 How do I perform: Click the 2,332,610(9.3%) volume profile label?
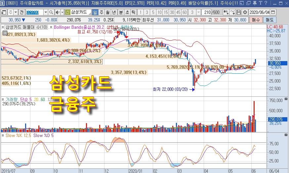pyautogui.click(x=85, y=62)
